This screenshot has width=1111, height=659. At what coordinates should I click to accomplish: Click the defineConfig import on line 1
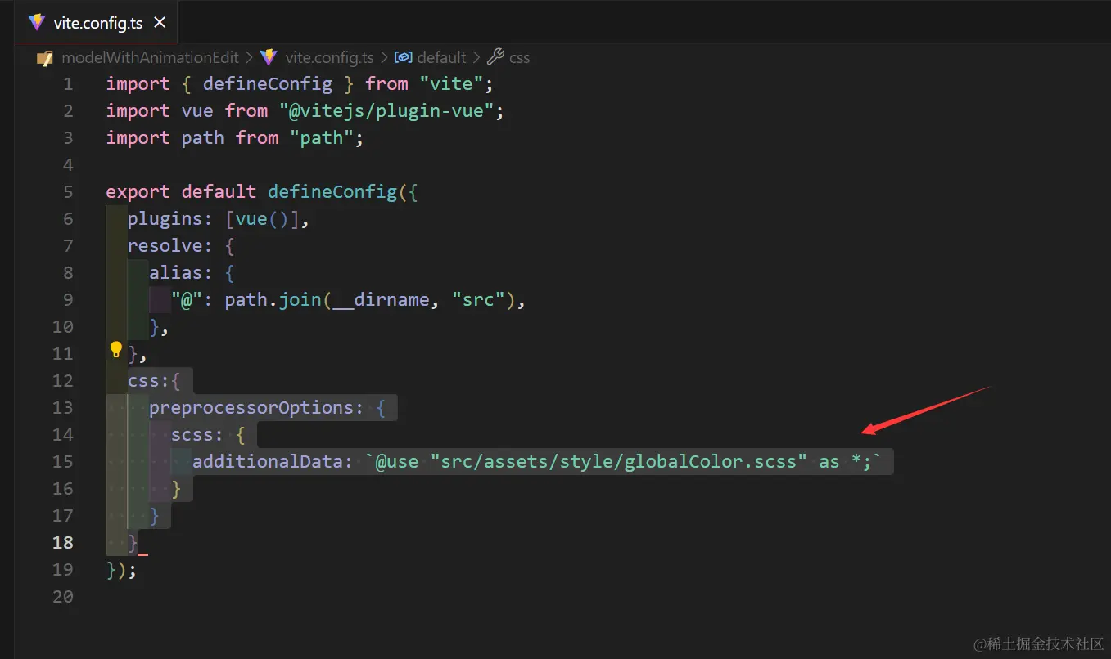pyautogui.click(x=268, y=84)
